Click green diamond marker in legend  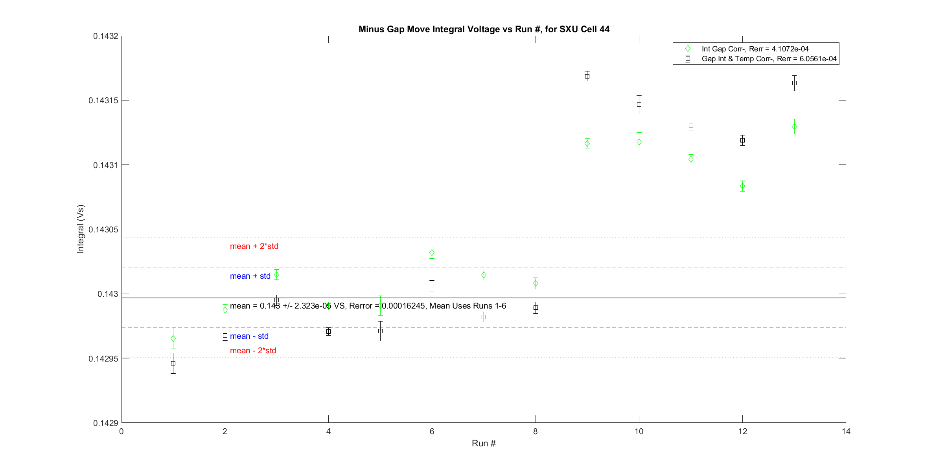(688, 49)
